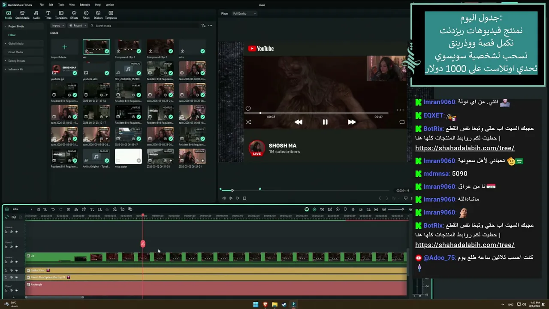Open the Audio library tab

tap(36, 15)
